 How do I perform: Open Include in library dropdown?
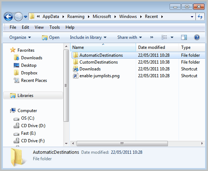(x=88, y=37)
